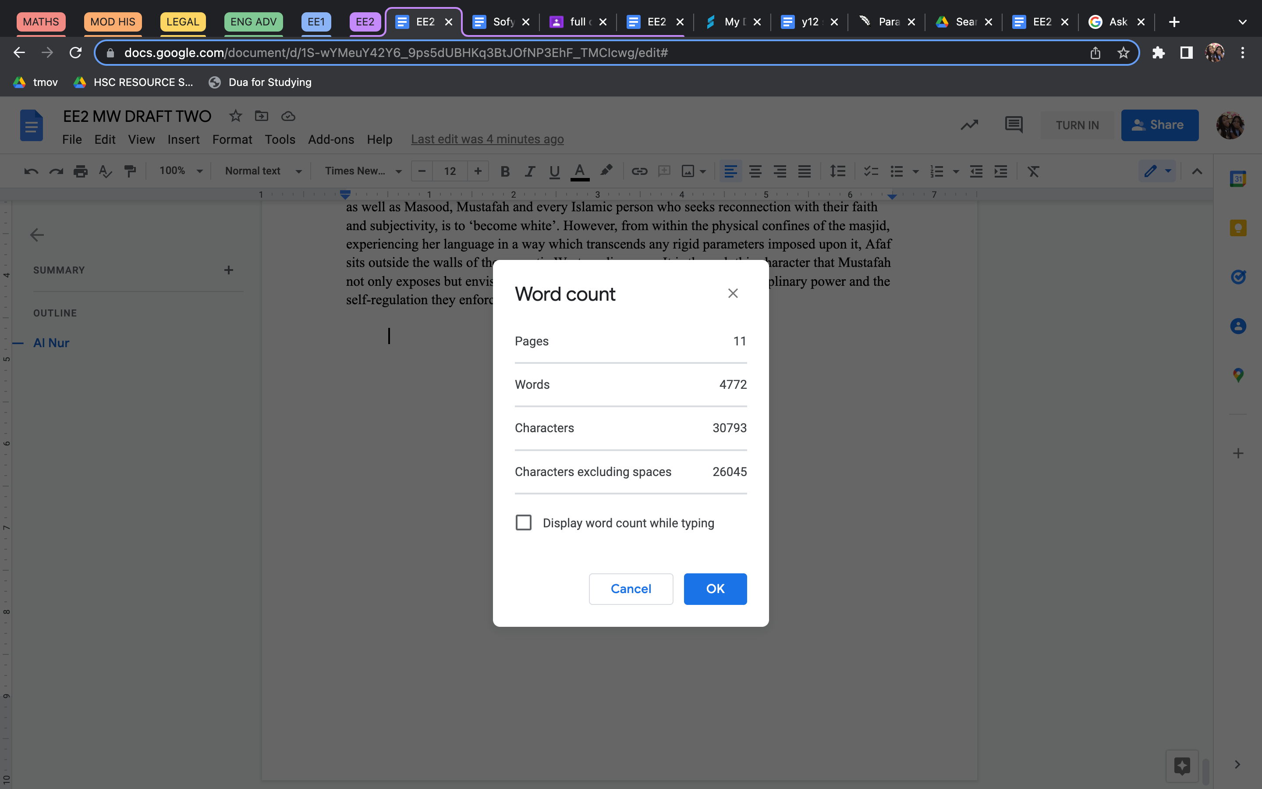This screenshot has width=1262, height=789.
Task: Toggle bold formatting
Action: [505, 171]
